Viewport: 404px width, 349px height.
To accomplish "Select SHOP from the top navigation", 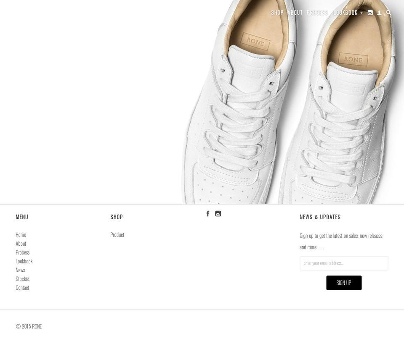I will click(277, 13).
